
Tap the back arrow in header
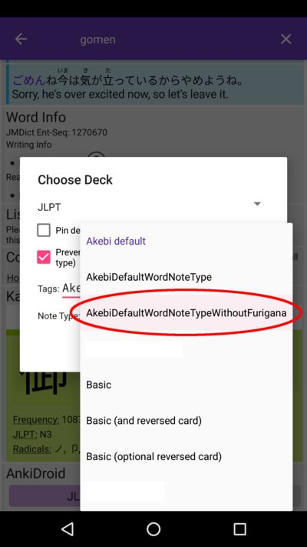pos(21,39)
